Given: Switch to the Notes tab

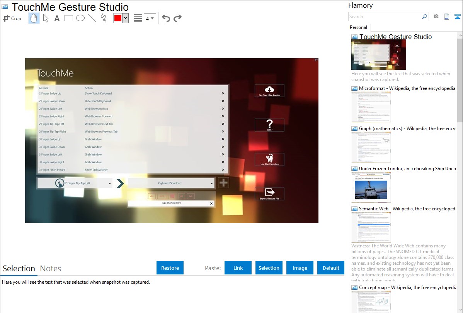Looking at the screenshot, I should 51,269.
